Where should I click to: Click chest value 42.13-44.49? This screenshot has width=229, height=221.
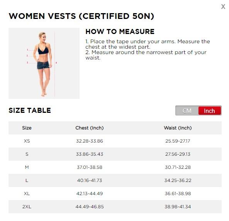point(90,194)
